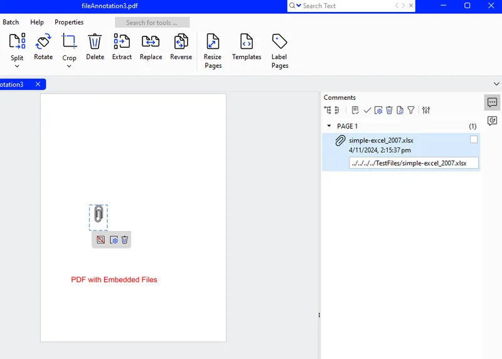Click the Replace pages tool
The width and height of the screenshot is (502, 359).
[151, 47]
